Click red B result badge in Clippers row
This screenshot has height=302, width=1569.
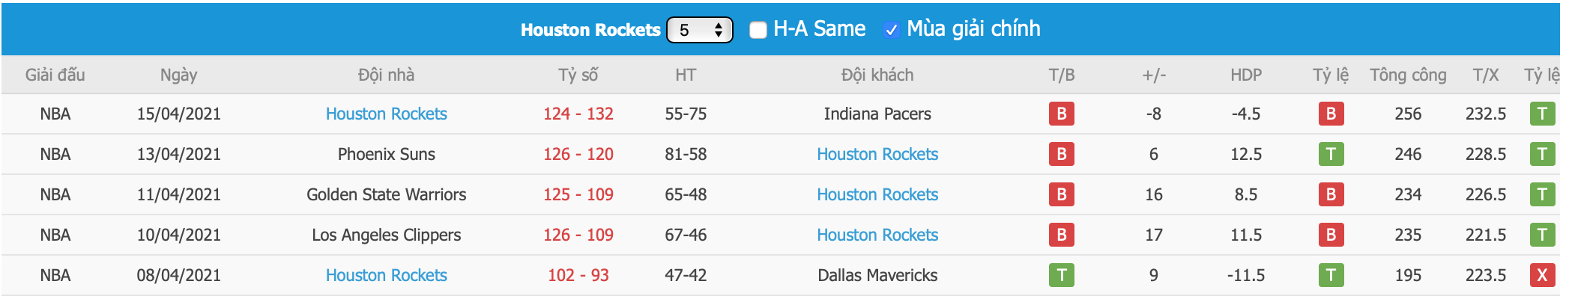[x=1061, y=235]
